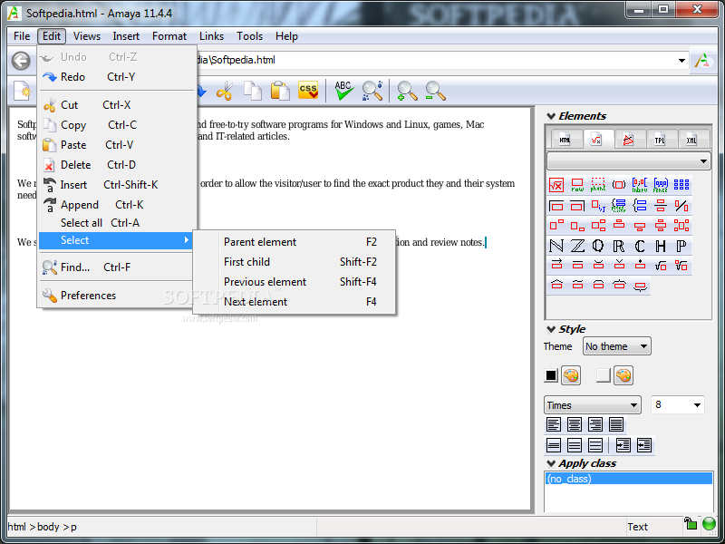Set double line spacing
The image size is (725, 544).
(x=595, y=445)
